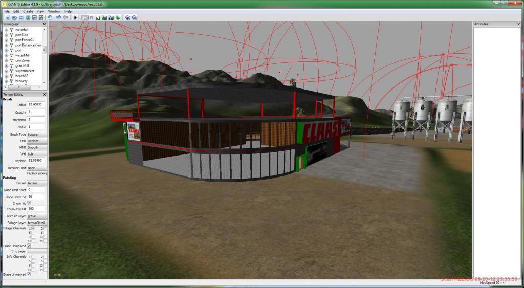Expand the grainMill tree node
Screen dimensions: 524x288
(x=6, y=66)
